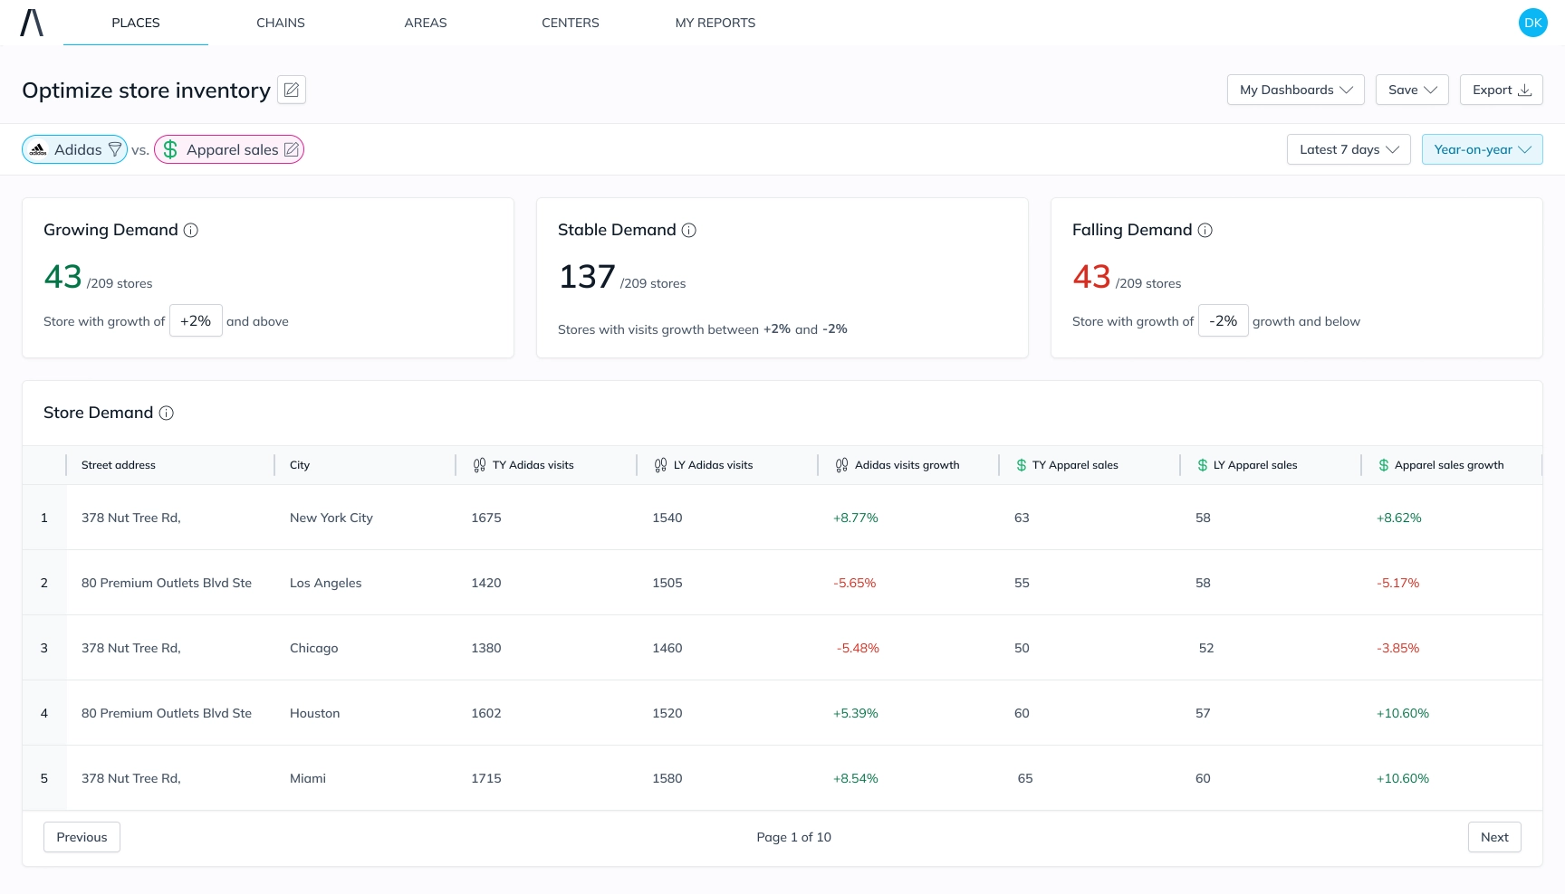Click the Adidas logo icon in chip
The image size is (1565, 894).
coord(38,149)
